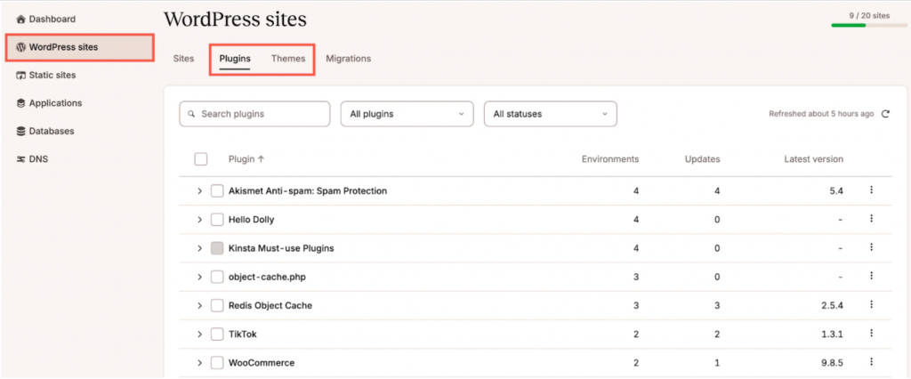Open the All statuses dropdown filter

550,114
